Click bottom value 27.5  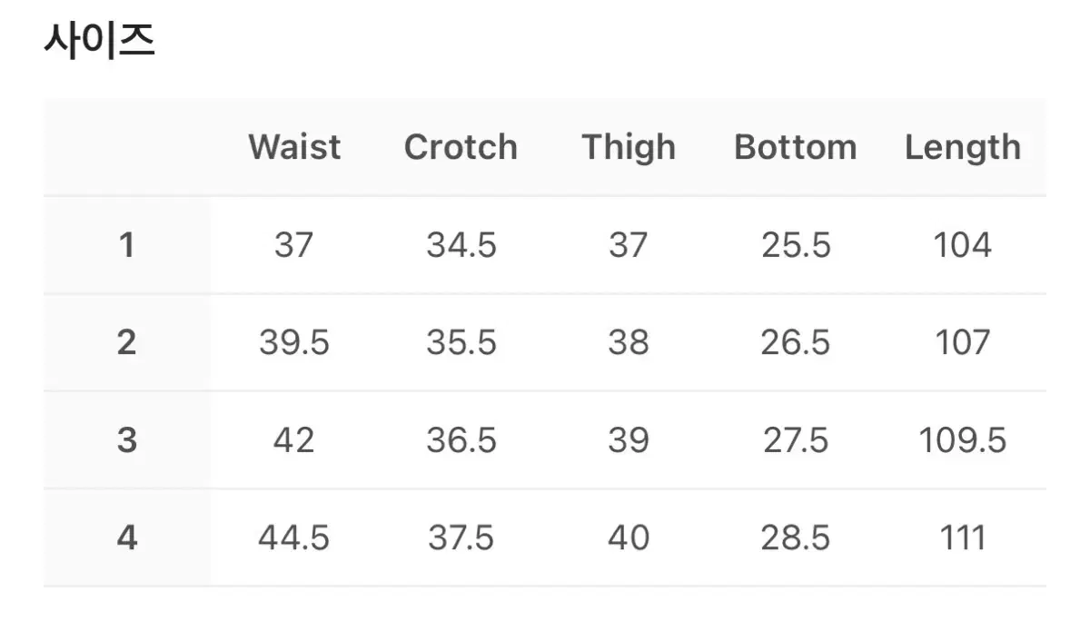click(x=796, y=440)
